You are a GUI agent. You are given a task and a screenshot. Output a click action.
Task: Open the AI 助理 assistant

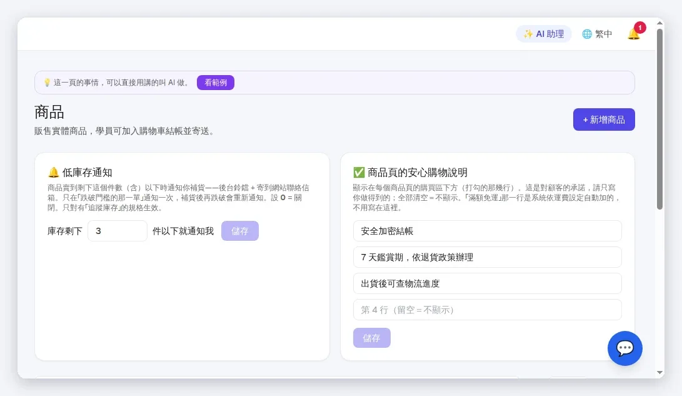[x=544, y=34]
